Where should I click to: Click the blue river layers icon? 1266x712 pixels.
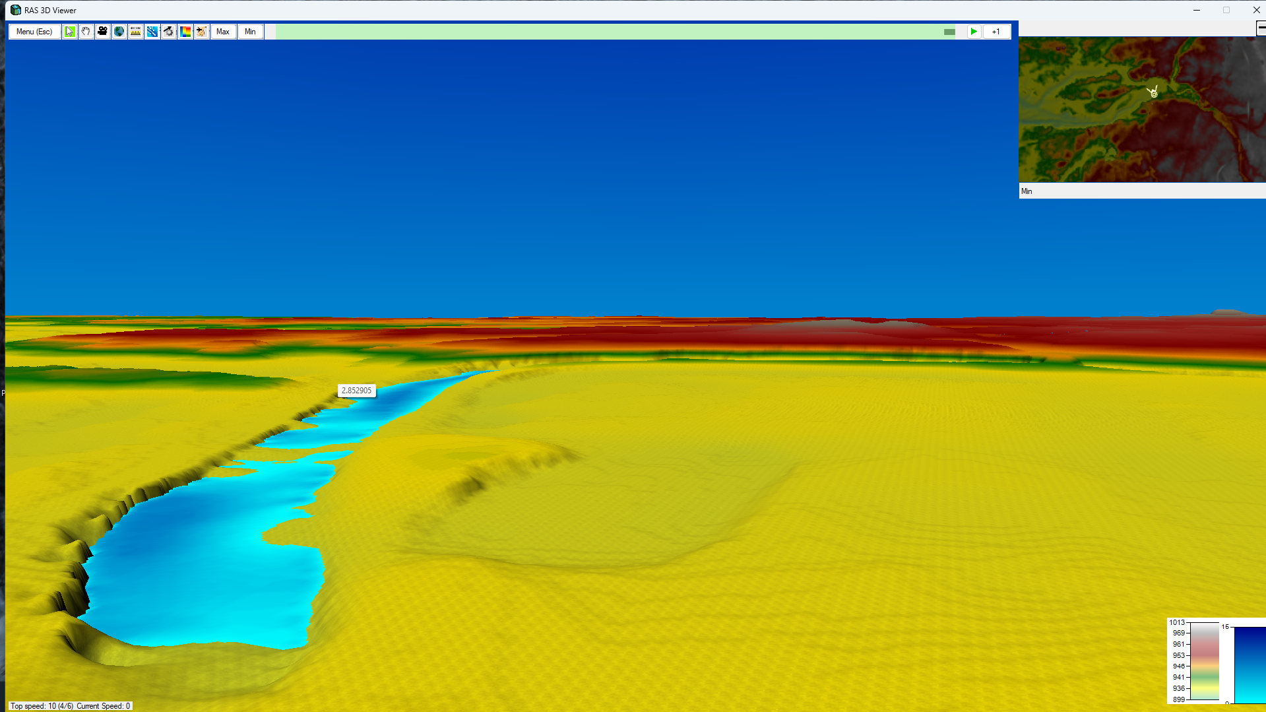[152, 32]
